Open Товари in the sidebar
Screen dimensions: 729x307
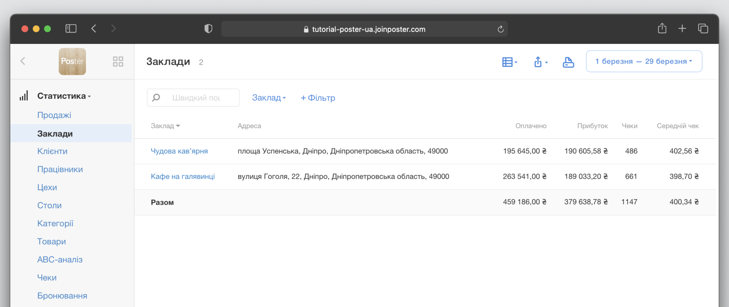(52, 241)
